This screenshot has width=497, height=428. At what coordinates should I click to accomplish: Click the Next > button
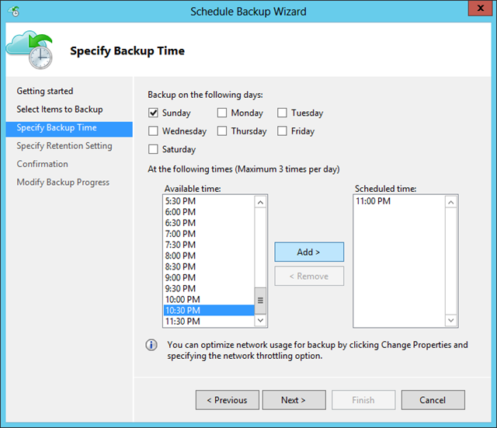294,400
